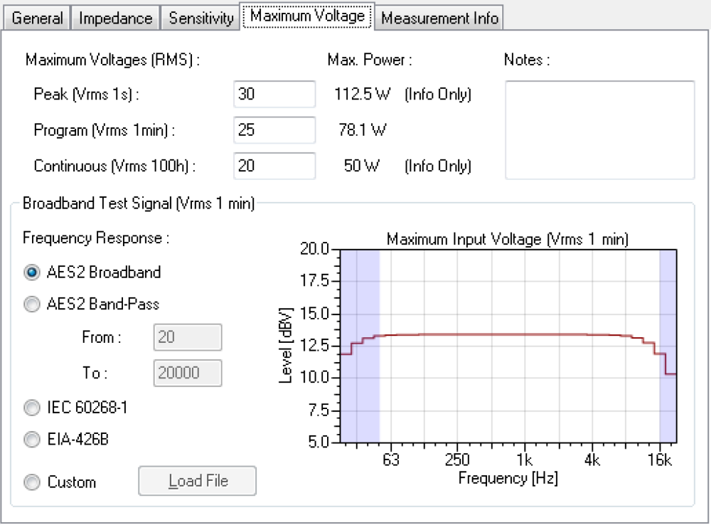711x525 pixels.
Task: Focus the Program (Vrms 1min) input box
Action: pos(274,130)
